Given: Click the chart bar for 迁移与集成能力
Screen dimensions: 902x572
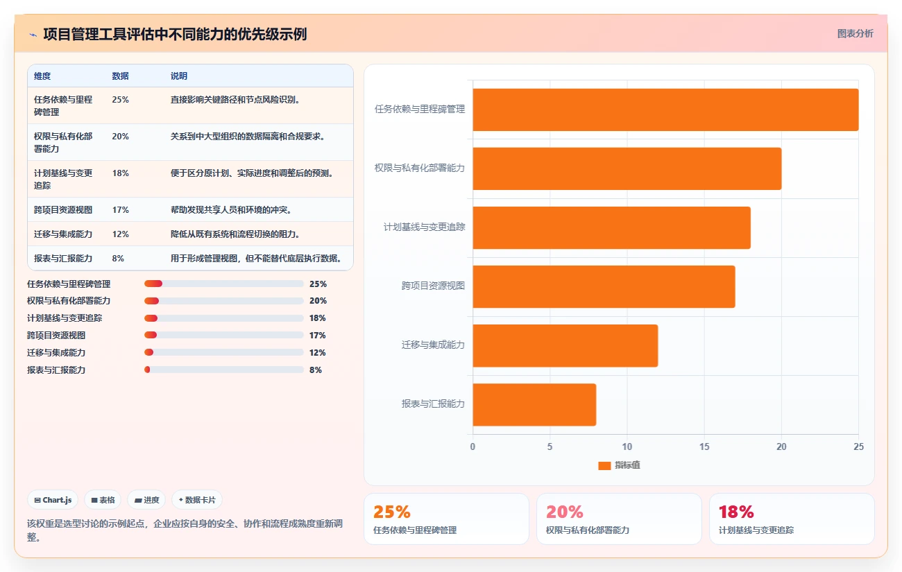Looking at the screenshot, I should point(565,345).
